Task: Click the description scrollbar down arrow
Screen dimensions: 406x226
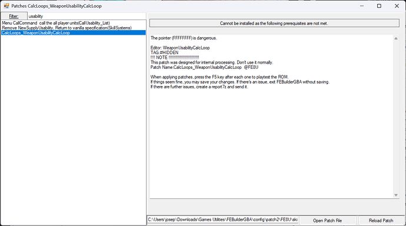Action: (x=395, y=195)
